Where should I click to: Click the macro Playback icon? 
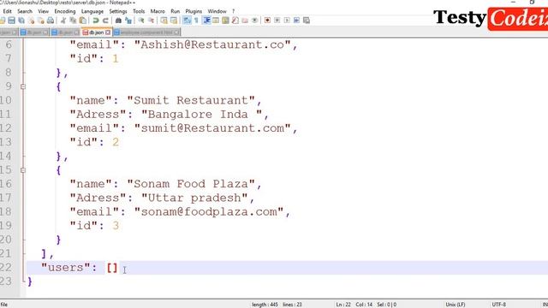[x=287, y=21]
